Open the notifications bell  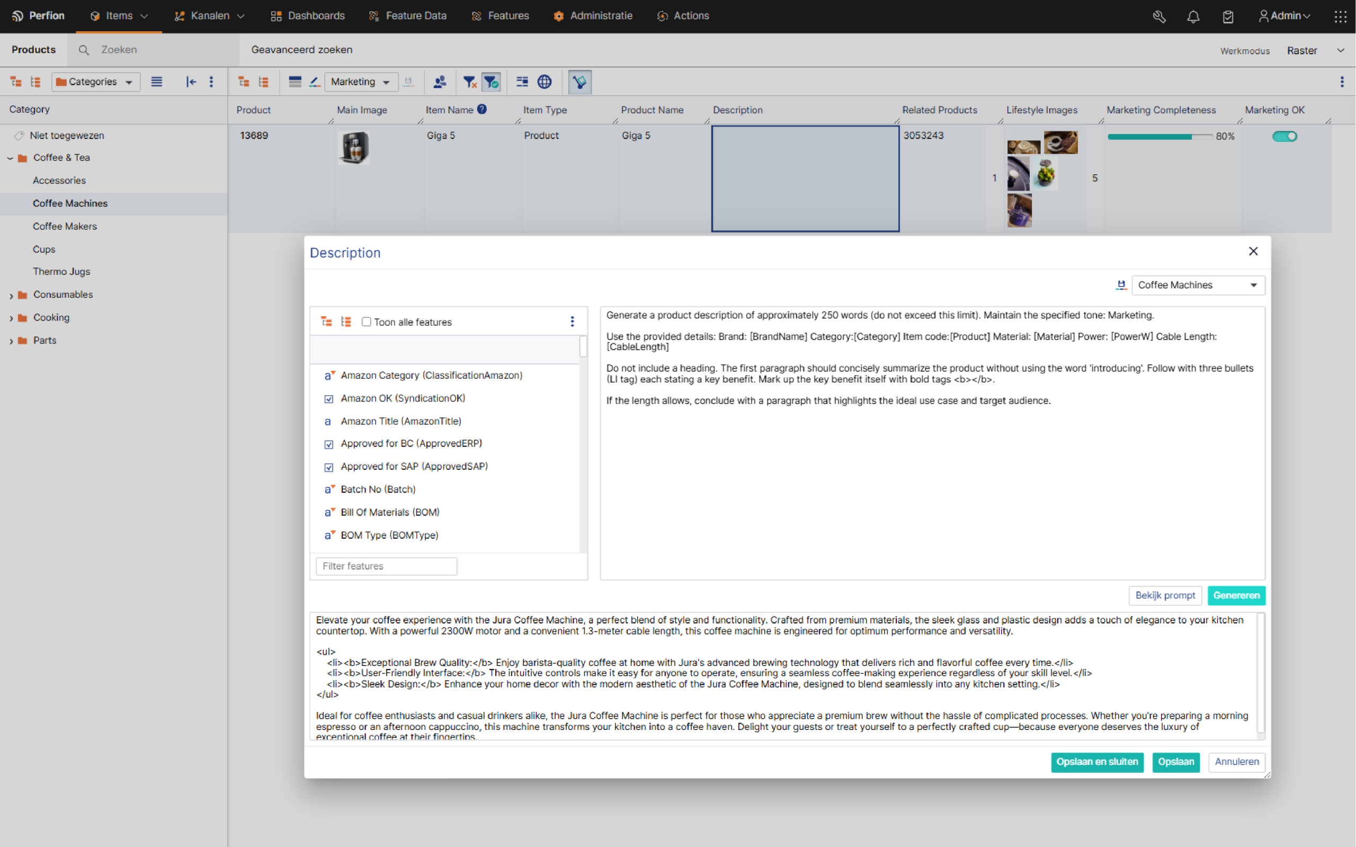click(x=1193, y=16)
